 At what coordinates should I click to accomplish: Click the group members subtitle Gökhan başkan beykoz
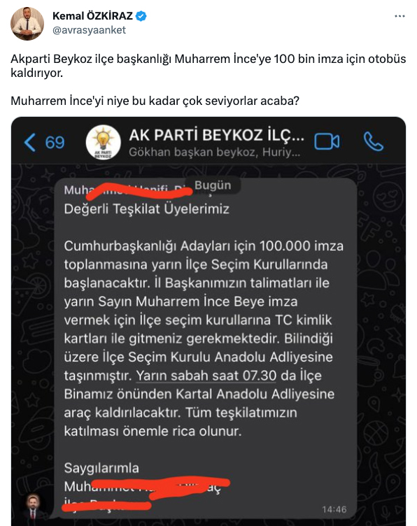214,152
